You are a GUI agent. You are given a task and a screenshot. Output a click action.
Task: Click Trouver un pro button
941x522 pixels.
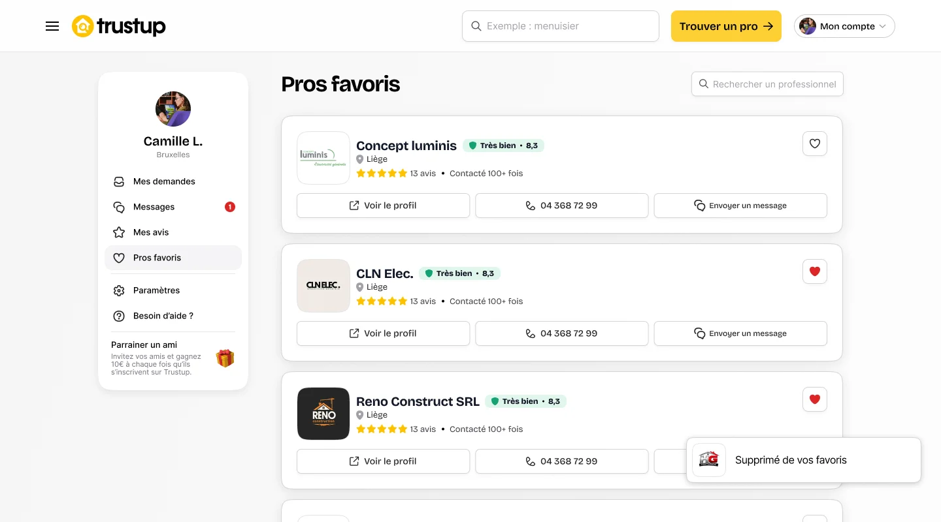pyautogui.click(x=726, y=26)
